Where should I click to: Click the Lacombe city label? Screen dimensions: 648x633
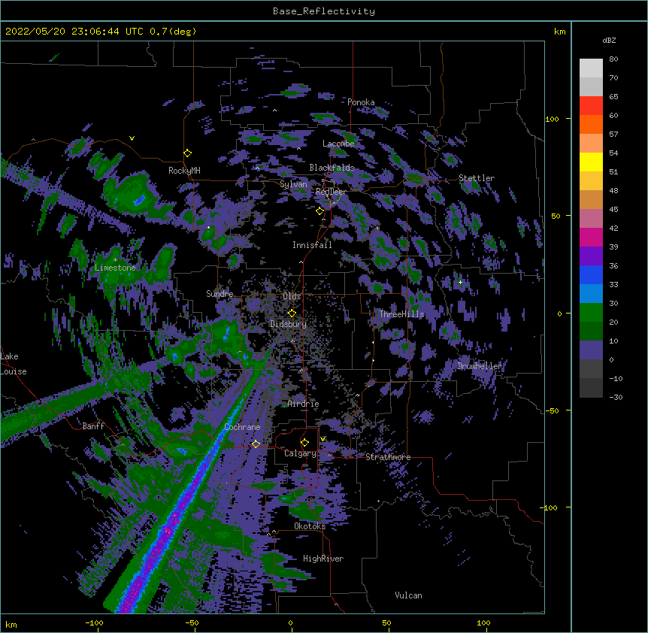pos(338,144)
